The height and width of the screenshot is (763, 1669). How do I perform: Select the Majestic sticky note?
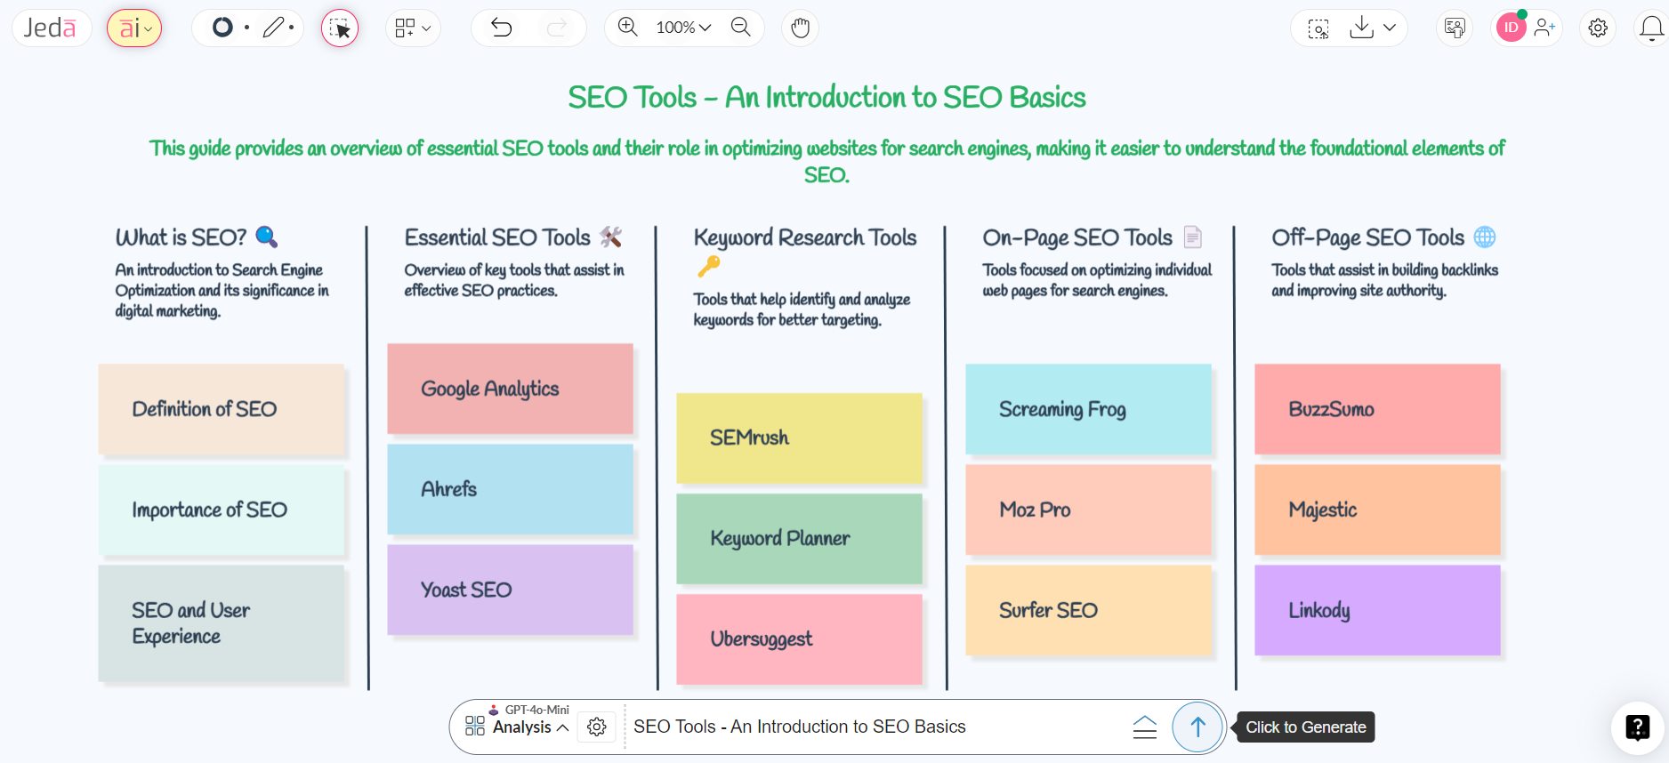pos(1378,510)
